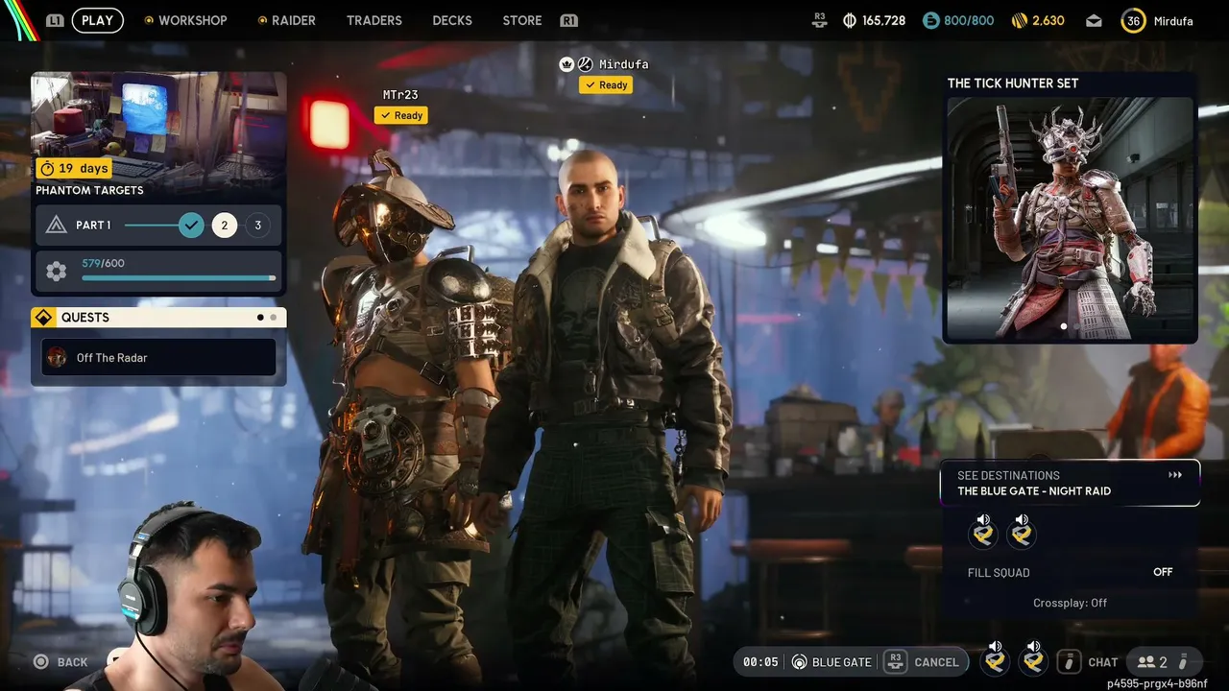Select the first QUESTS page dot
The image size is (1229, 691).
pos(260,318)
